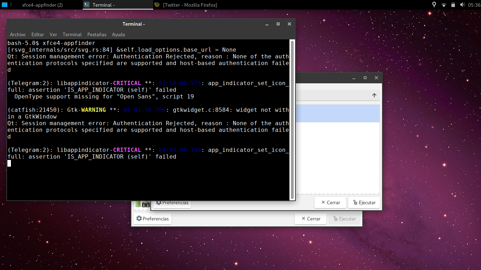Open the Editar menu in Terminal

[x=38, y=34]
